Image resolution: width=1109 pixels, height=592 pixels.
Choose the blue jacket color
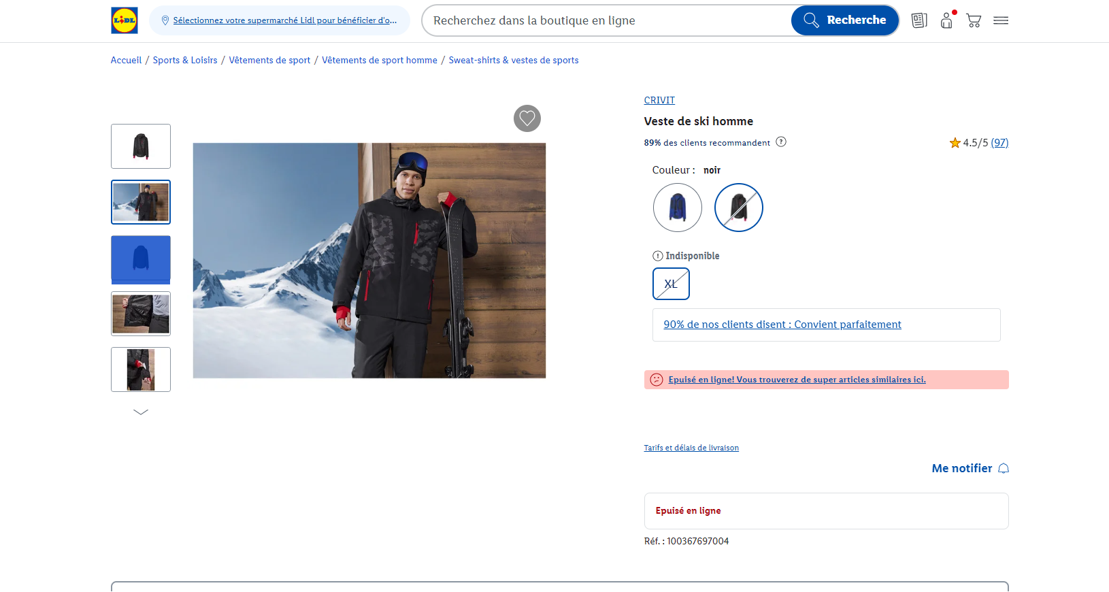[678, 208]
